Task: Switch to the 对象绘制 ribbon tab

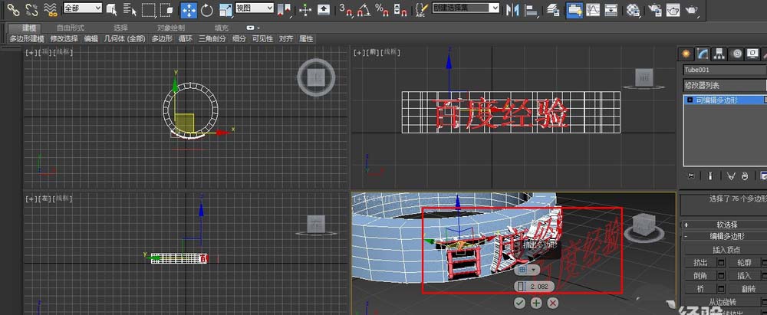Action: click(171, 28)
